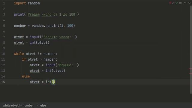The width and height of the screenshot is (192, 108).
Task: Click line number 3 in gutter
Action: click(4, 15)
